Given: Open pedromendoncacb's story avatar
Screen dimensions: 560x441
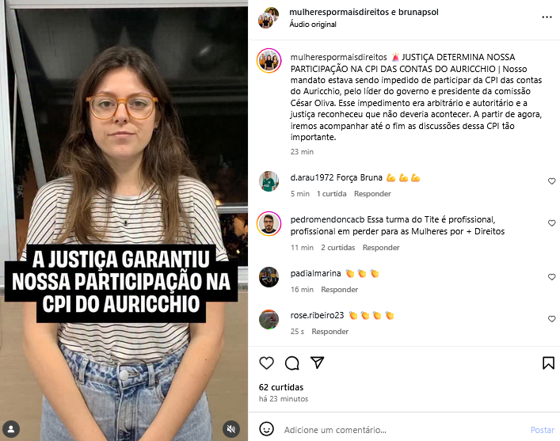Looking at the screenshot, I should click(269, 224).
